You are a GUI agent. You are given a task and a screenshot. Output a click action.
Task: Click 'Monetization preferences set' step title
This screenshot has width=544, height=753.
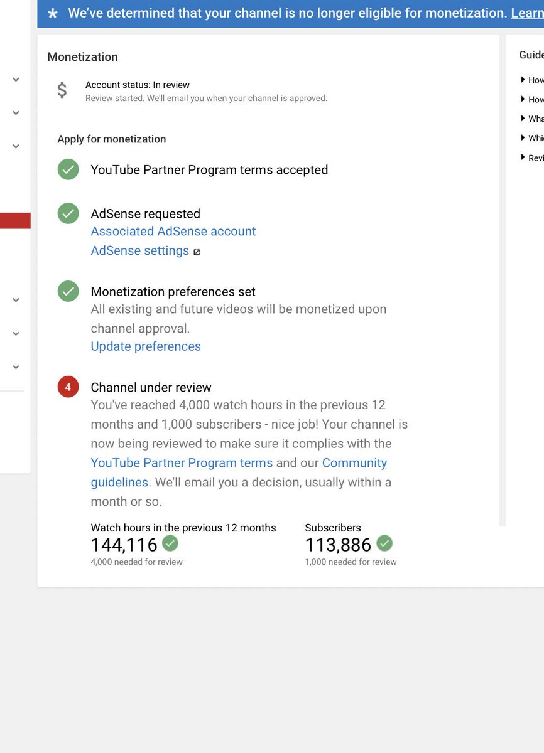coord(173,292)
